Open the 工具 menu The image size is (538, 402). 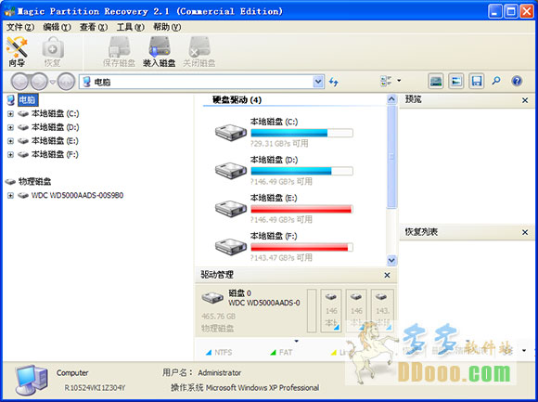point(130,27)
